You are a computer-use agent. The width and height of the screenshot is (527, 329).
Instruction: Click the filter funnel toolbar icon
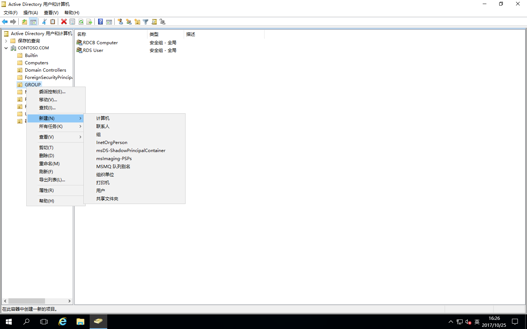[146, 22]
